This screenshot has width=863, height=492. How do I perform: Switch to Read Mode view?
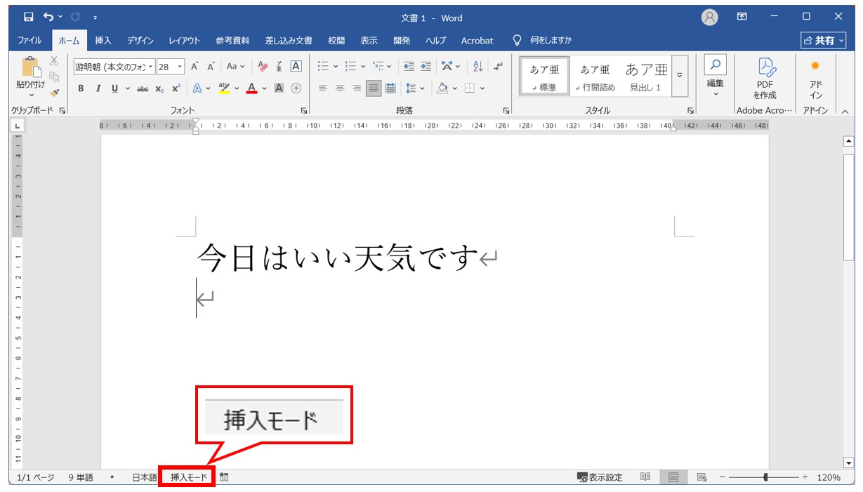[x=645, y=477]
